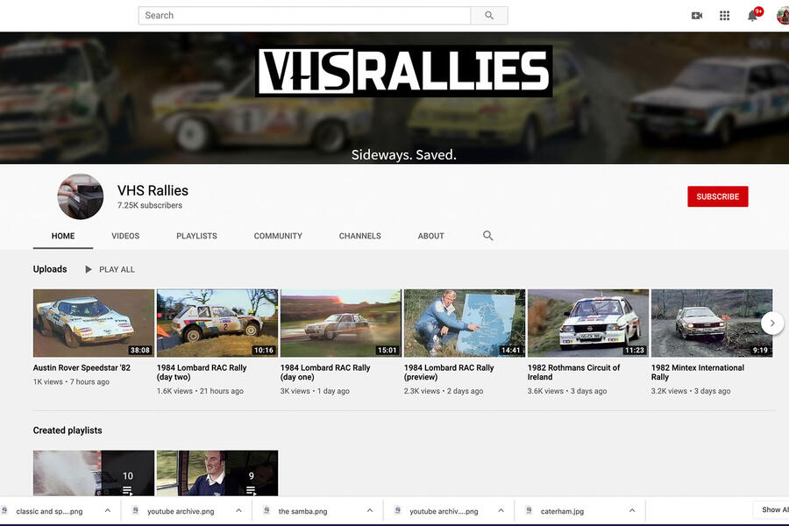Open the Channels tab
This screenshot has height=526, width=789.
pos(359,236)
